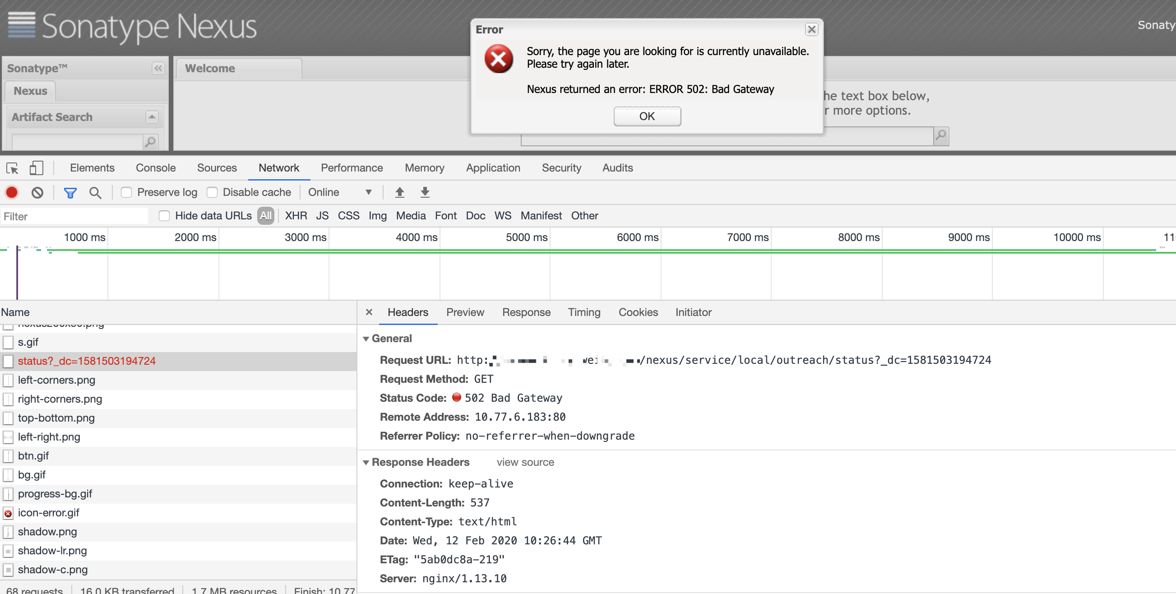The image size is (1176, 594).
Task: Click the Name column header
Action: [178, 312]
